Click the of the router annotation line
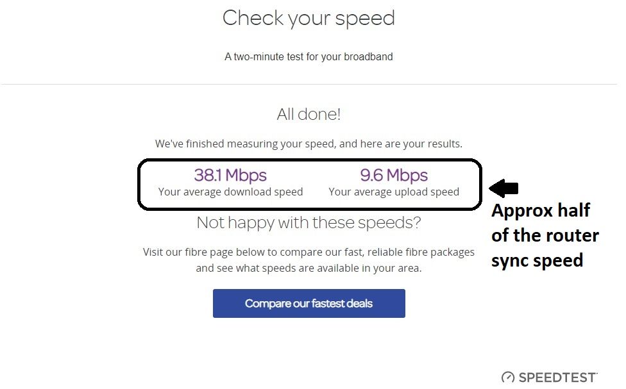The height and width of the screenshot is (389, 626). [545, 235]
